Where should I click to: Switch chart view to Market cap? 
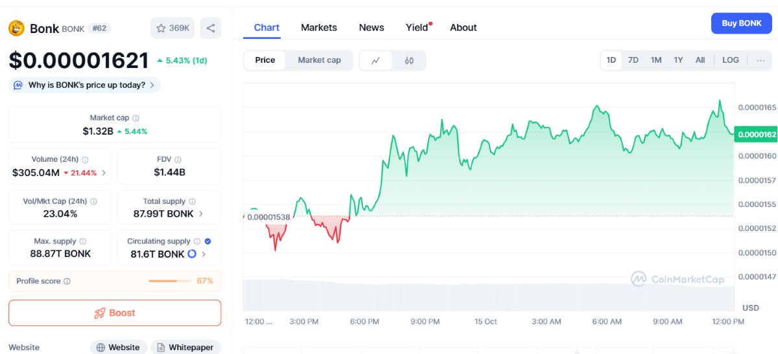tap(319, 60)
